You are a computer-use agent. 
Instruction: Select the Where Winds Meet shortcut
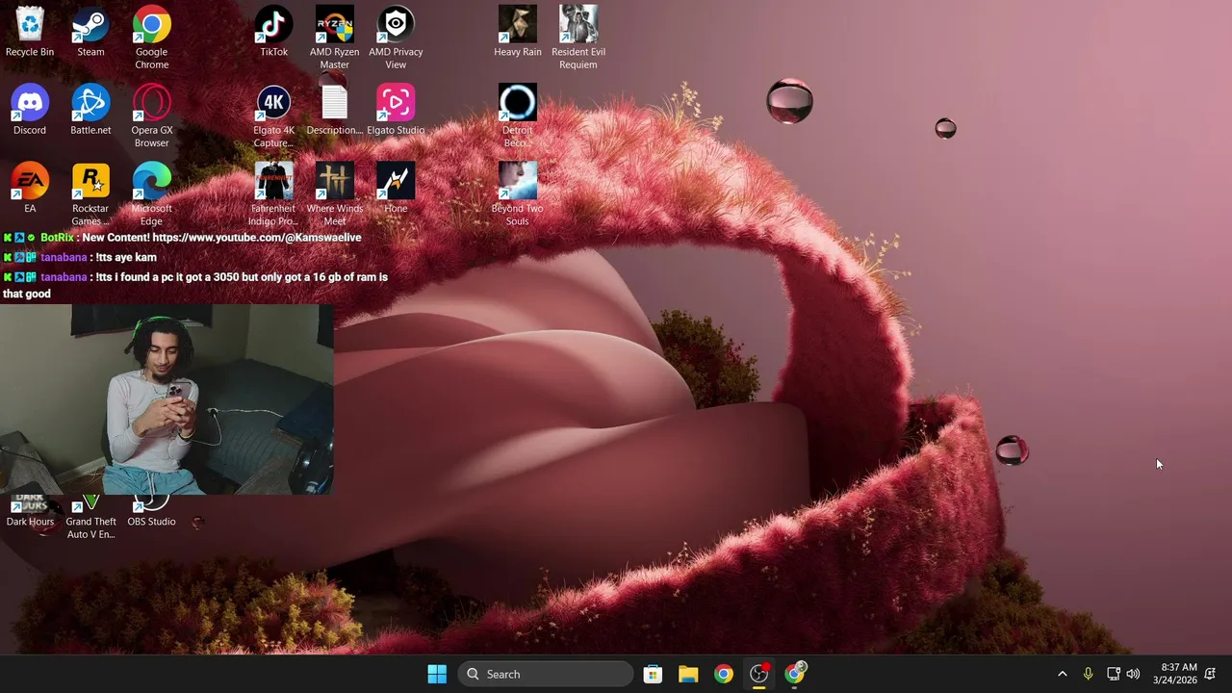point(335,193)
